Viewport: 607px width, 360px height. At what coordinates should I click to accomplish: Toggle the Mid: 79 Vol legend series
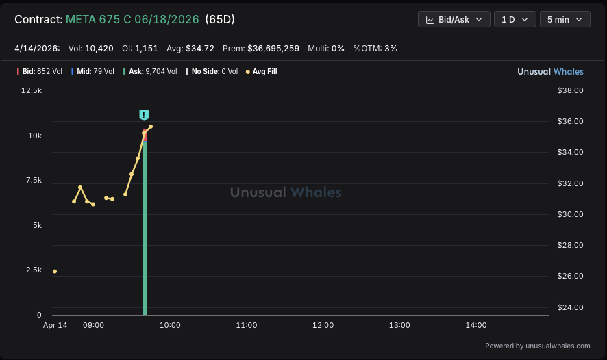coord(93,72)
